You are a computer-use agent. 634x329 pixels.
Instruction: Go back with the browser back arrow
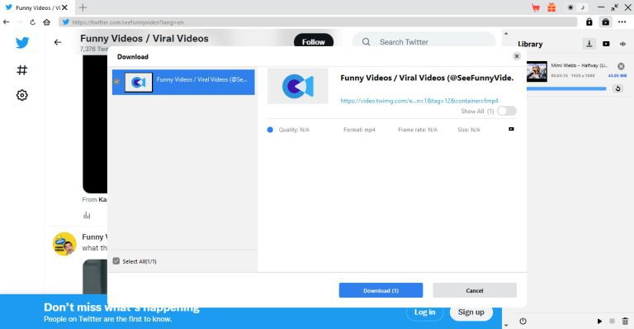[6, 21]
